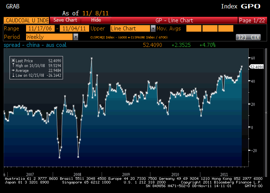Click the first Mov. Avgs input box
This screenshot has width=270, height=193.
(x=193, y=29)
